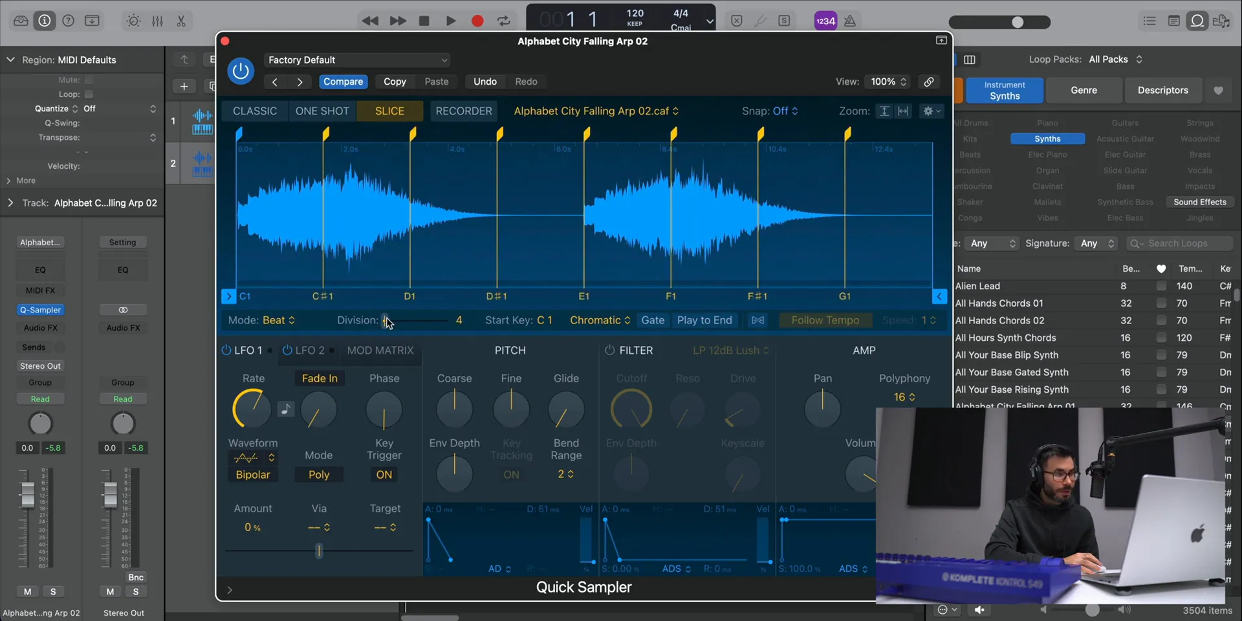Click the Library icon in the control bar
Screen dimensions: 1242x621
click(x=21, y=21)
